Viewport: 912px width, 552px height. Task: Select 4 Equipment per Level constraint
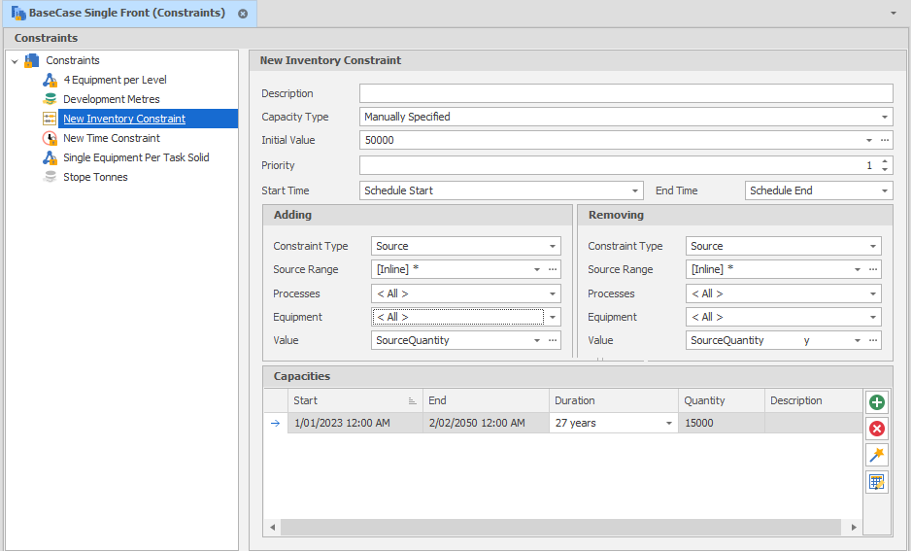pos(115,80)
